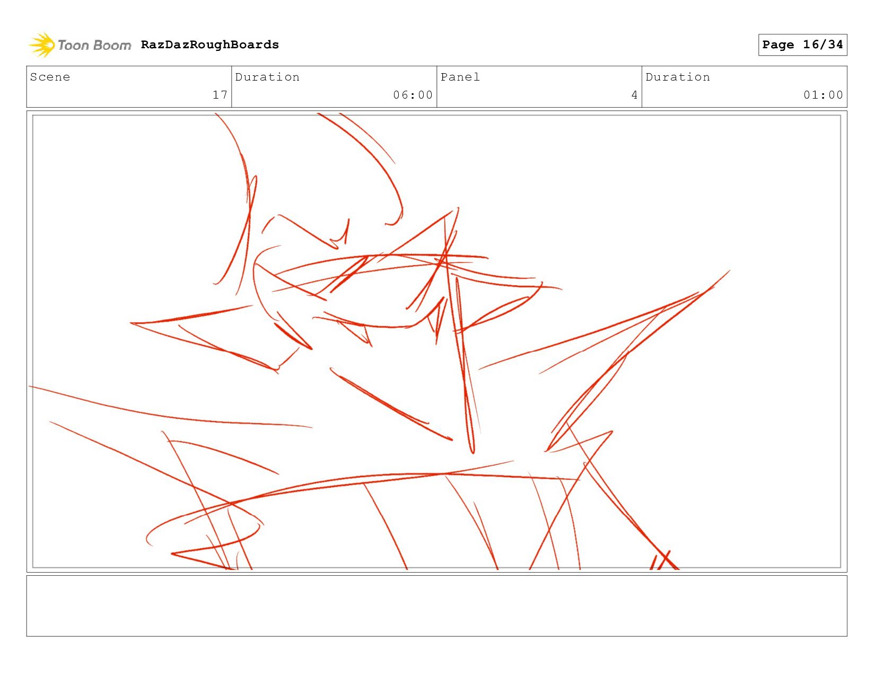
Task: Click the Page 16/34 box
Action: 802,45
